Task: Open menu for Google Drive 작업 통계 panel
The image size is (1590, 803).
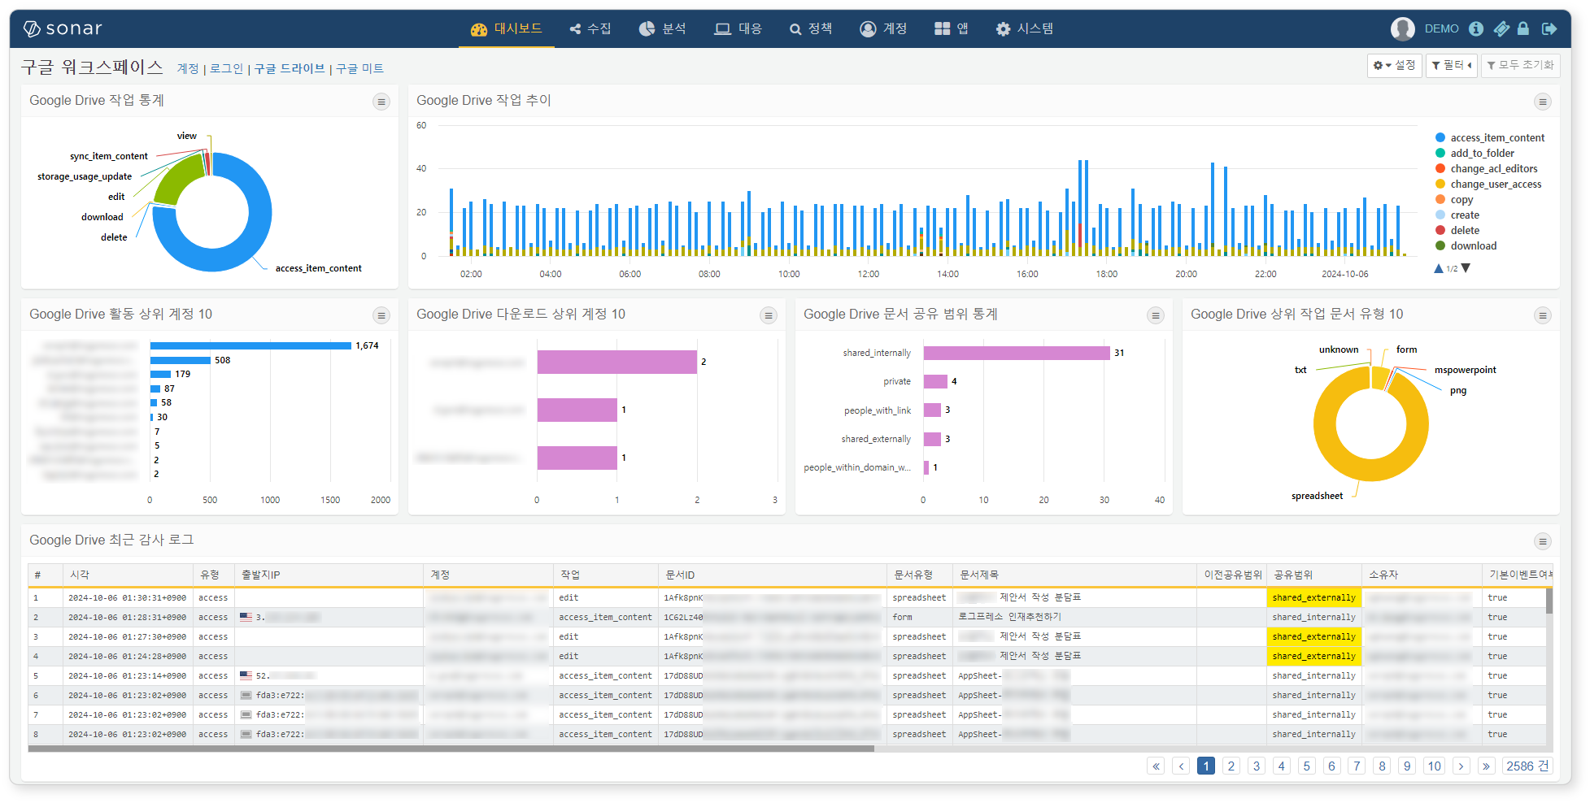Action: click(x=381, y=102)
